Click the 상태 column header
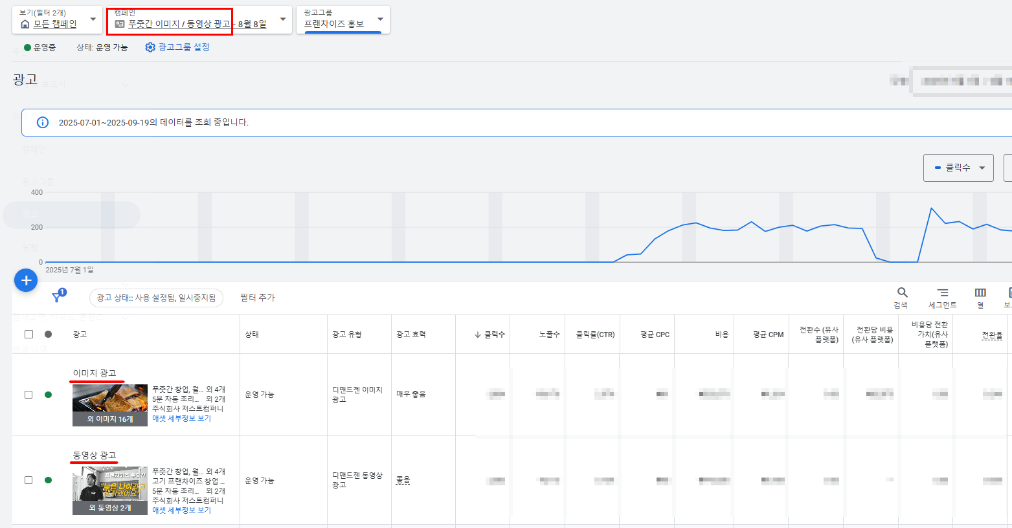The height and width of the screenshot is (528, 1012). (252, 335)
